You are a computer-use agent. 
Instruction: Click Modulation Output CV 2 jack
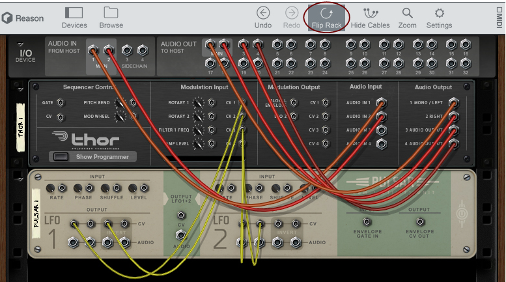tap(326, 116)
